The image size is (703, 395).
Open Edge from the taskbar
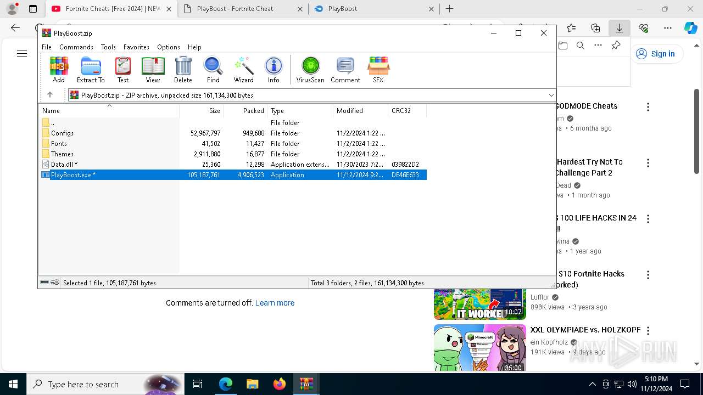pos(226,384)
